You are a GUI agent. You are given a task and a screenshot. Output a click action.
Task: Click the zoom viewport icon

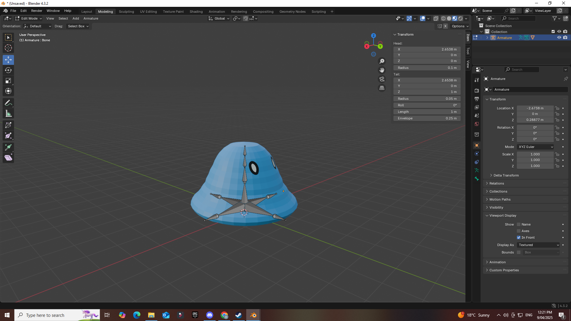tap(382, 61)
